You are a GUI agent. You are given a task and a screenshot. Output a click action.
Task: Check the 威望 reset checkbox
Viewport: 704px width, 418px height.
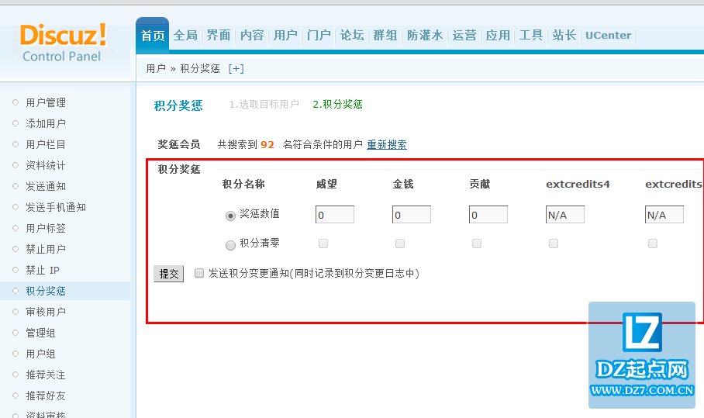pyautogui.click(x=323, y=244)
